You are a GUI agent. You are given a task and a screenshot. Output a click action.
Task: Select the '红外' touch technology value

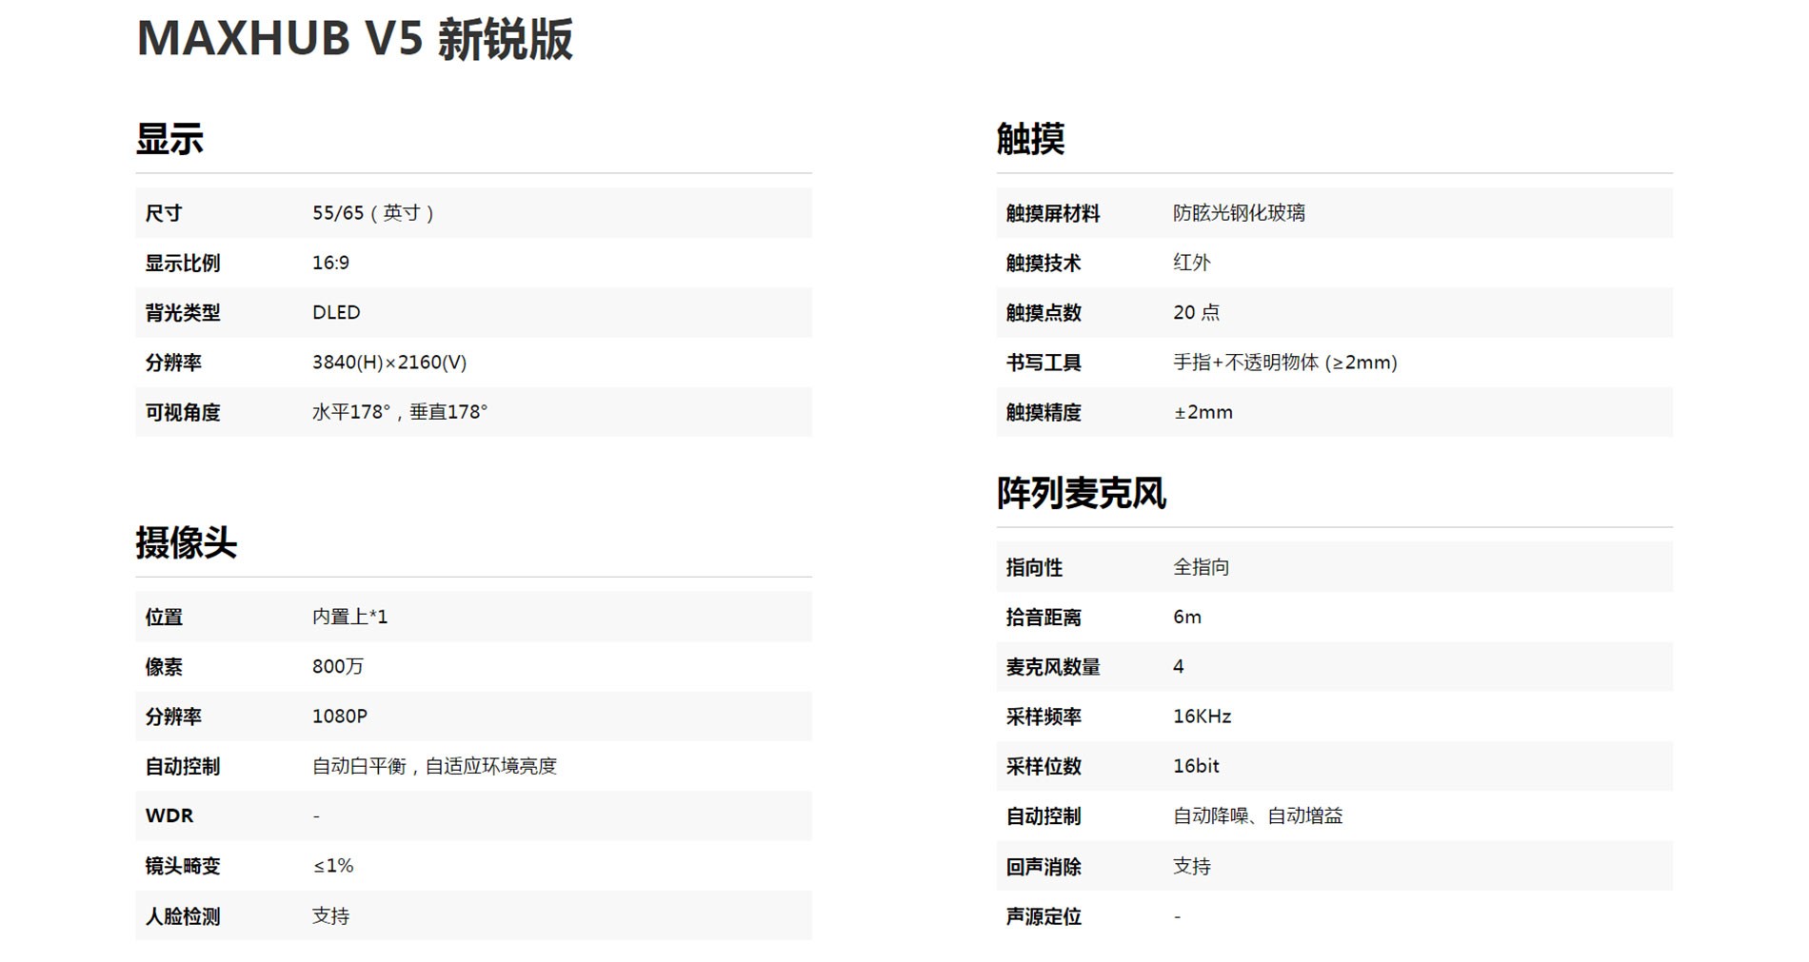point(1191,263)
